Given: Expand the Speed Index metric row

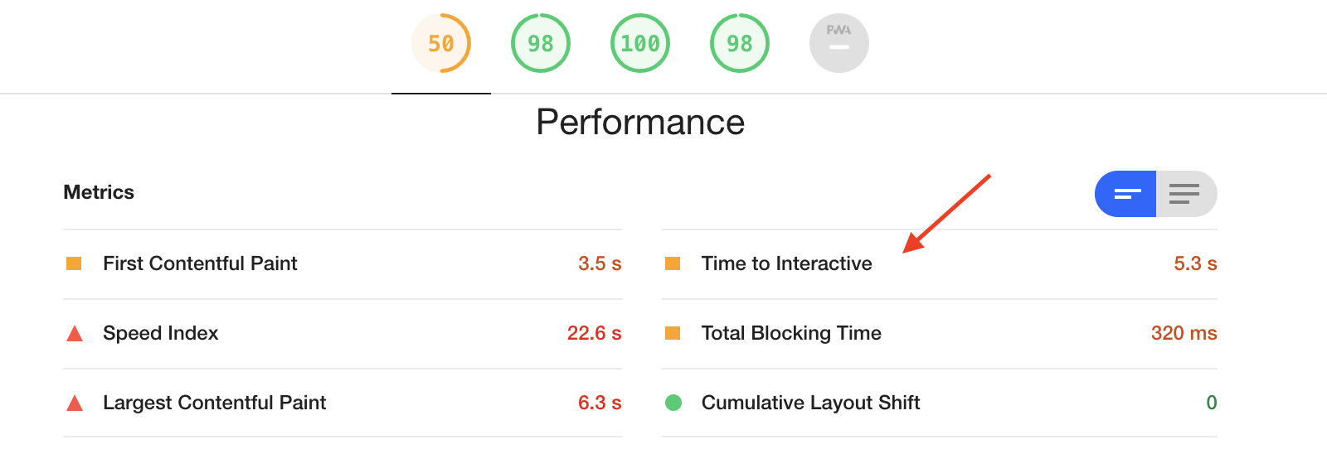Looking at the screenshot, I should [x=343, y=333].
